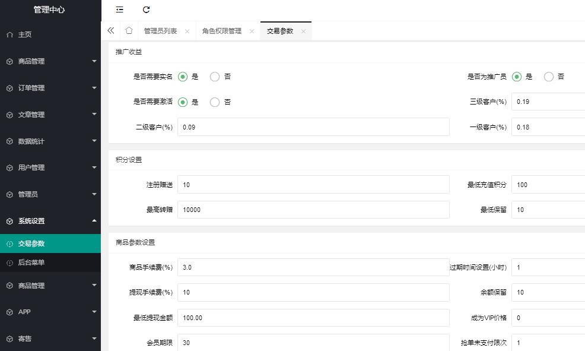
Task: Select 否 for 是否需要激活
Action: coord(215,102)
